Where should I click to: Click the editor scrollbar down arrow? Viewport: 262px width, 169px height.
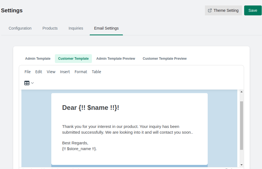(x=241, y=165)
